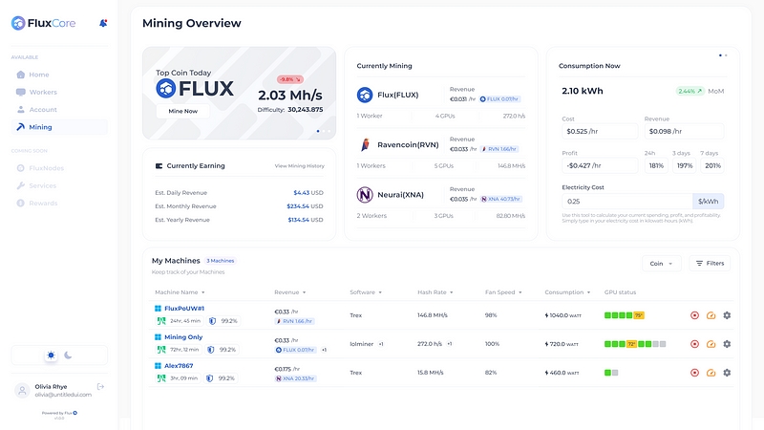
Task: Click FluxPoUW#1 GPU status bar
Action: tap(625, 315)
